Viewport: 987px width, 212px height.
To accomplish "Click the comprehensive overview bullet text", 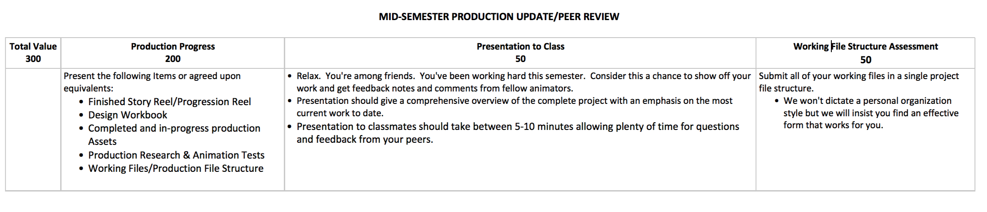I will (x=514, y=101).
